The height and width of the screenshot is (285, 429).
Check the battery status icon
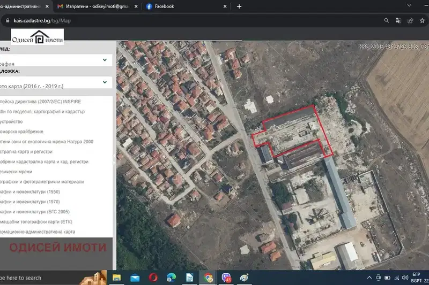point(387,278)
